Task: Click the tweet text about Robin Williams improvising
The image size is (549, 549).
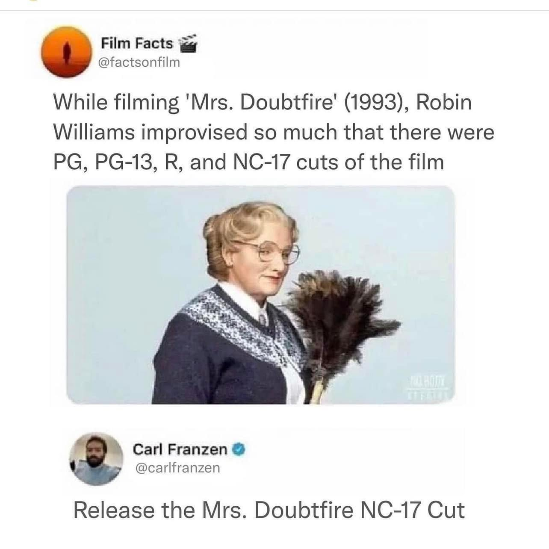Action: 274,132
